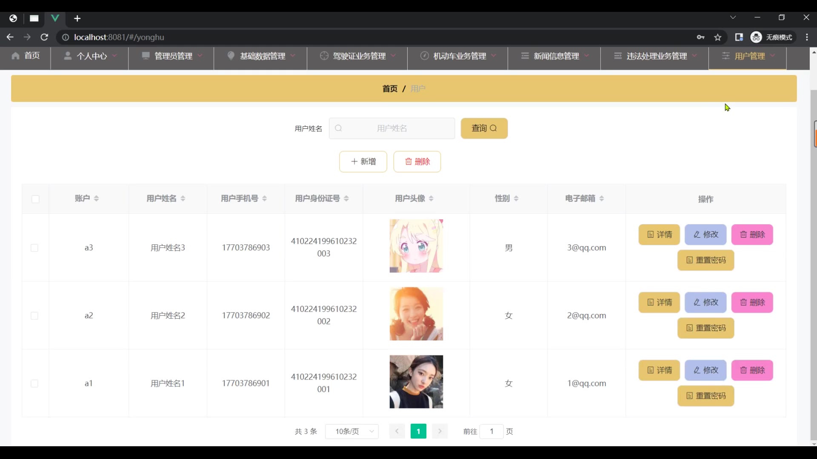Check the row checkbox for account a1
Viewport: 817px width, 459px height.
point(34,383)
